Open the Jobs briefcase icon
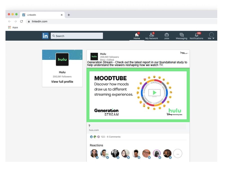226x174 pixels. tap(167, 35)
